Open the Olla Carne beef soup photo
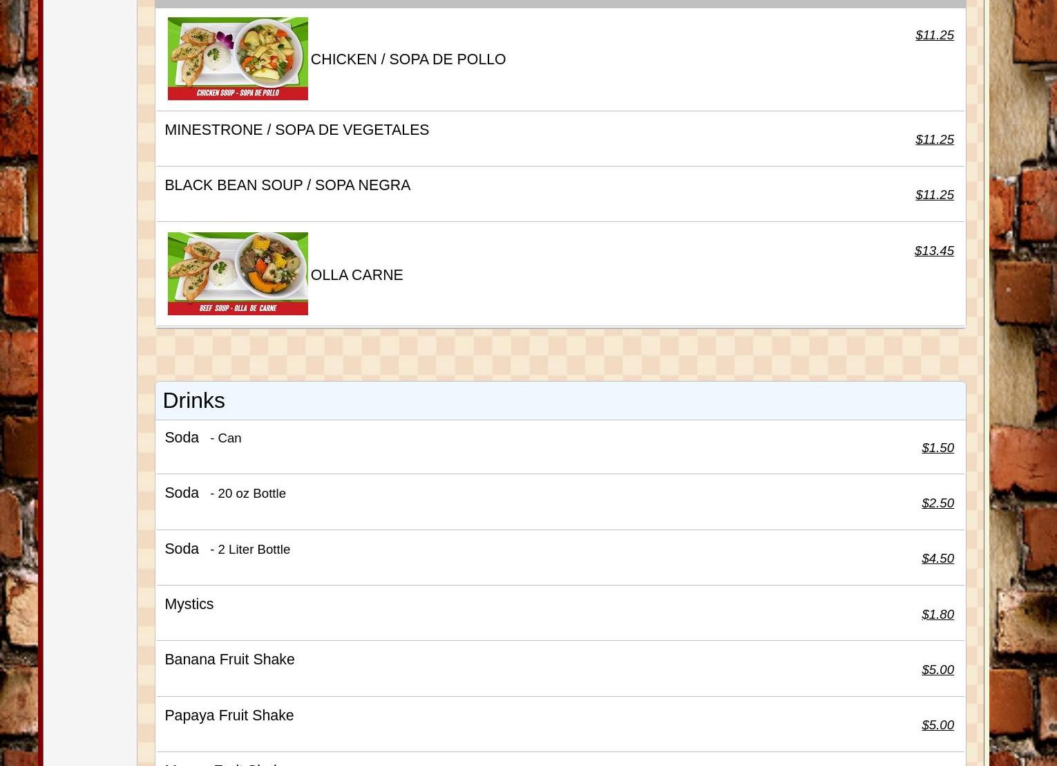Viewport: 1057px width, 766px height. click(x=238, y=274)
